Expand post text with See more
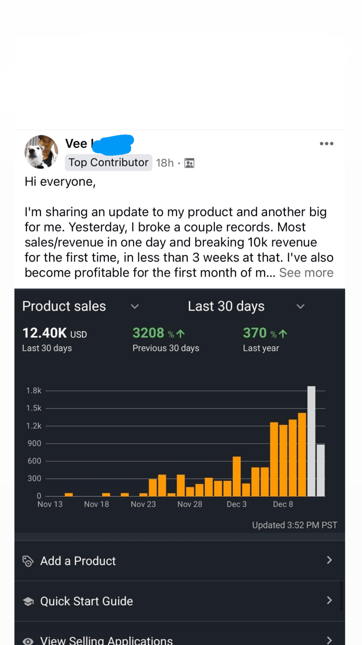The image size is (362, 645). point(306,273)
